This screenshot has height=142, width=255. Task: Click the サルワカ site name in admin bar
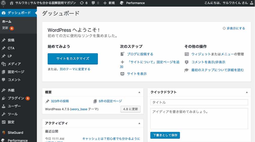[45, 3]
